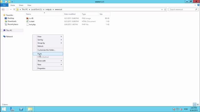Click the greyed Paste shortcut entry
The height and width of the screenshot is (112, 200).
coord(48,57)
